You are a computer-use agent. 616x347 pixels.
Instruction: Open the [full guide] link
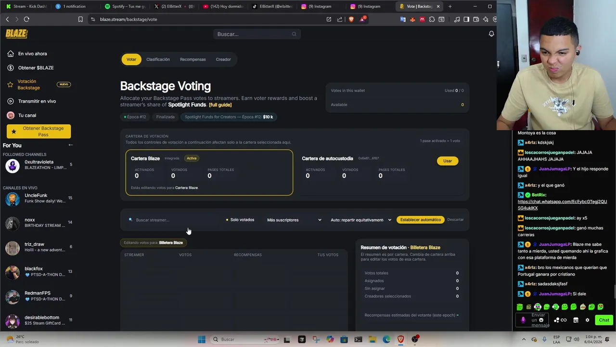220,105
